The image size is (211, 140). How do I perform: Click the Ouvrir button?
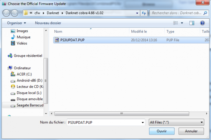162,131
